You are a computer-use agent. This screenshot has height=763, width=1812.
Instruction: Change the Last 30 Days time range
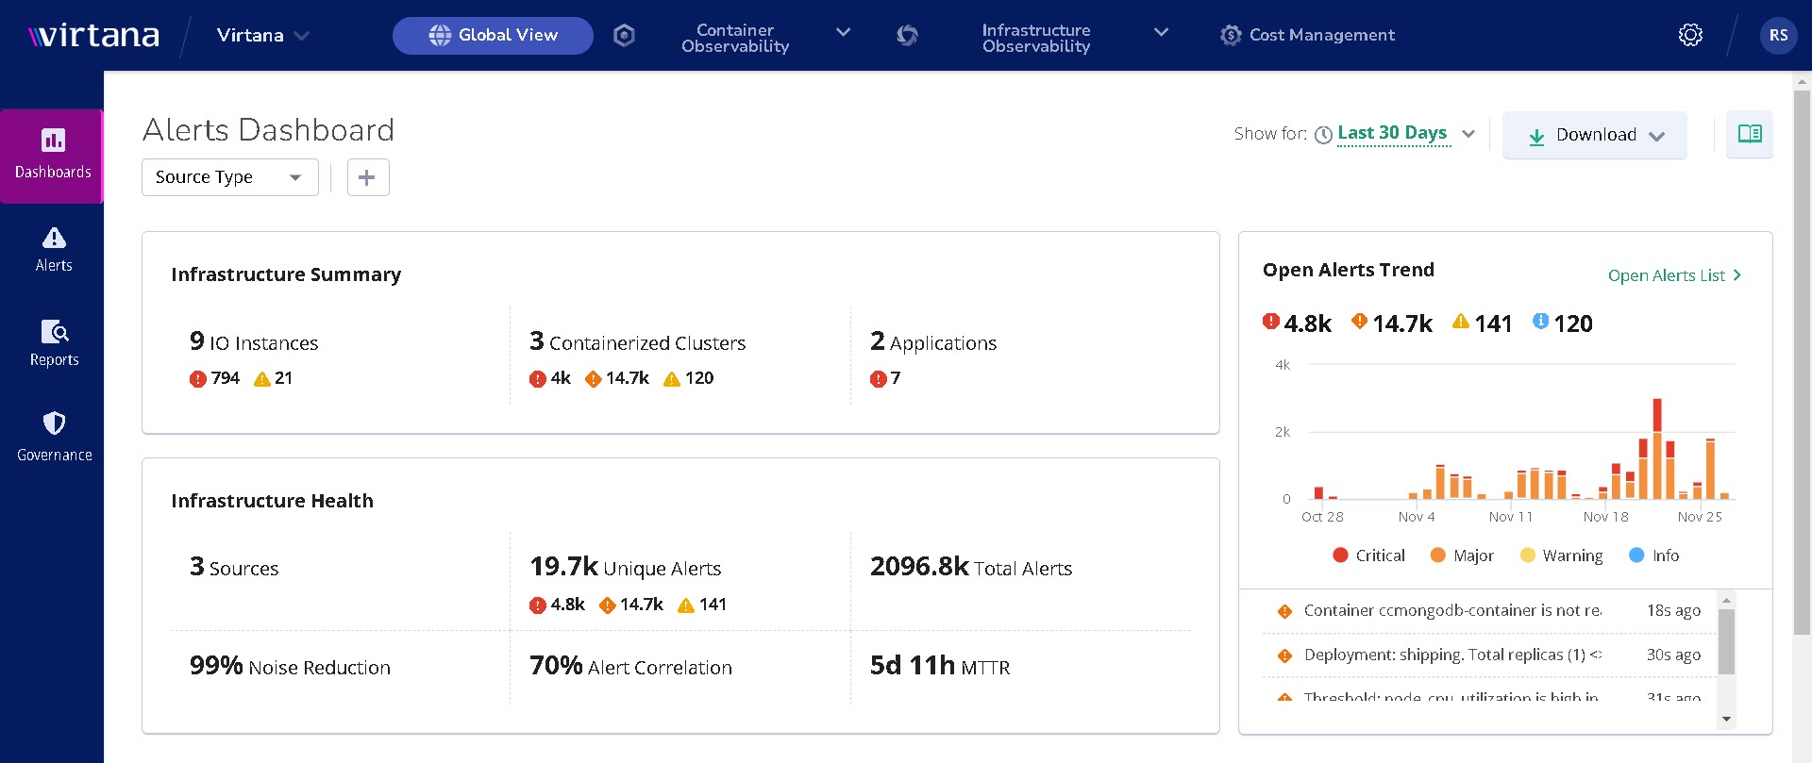(x=1392, y=133)
